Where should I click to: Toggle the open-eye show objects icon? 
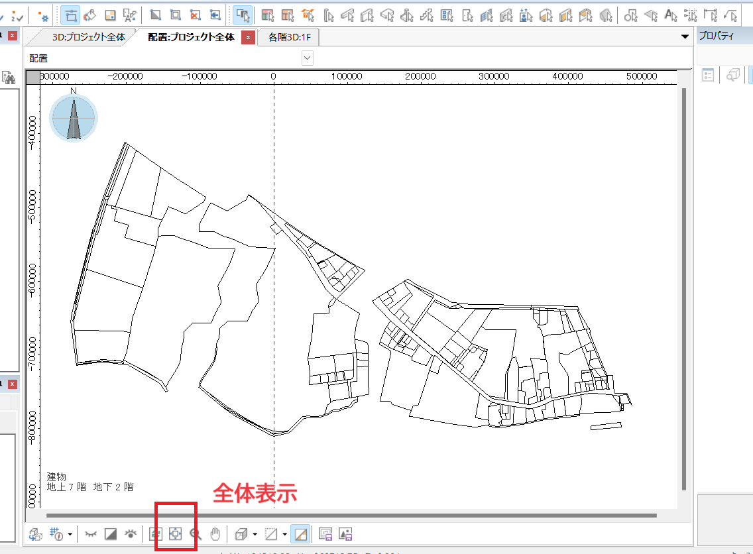(x=131, y=533)
